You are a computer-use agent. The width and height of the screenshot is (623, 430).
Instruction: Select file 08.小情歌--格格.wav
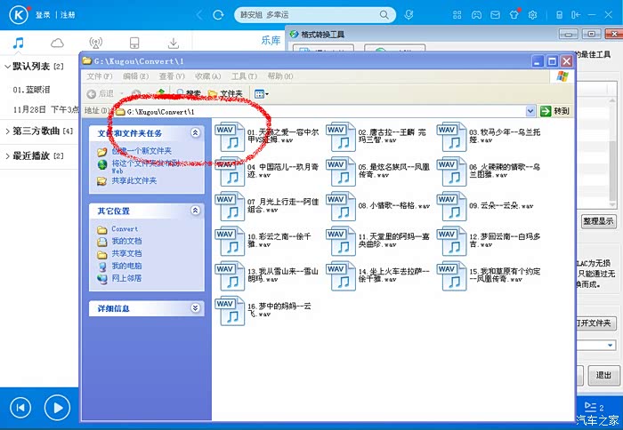(378, 205)
